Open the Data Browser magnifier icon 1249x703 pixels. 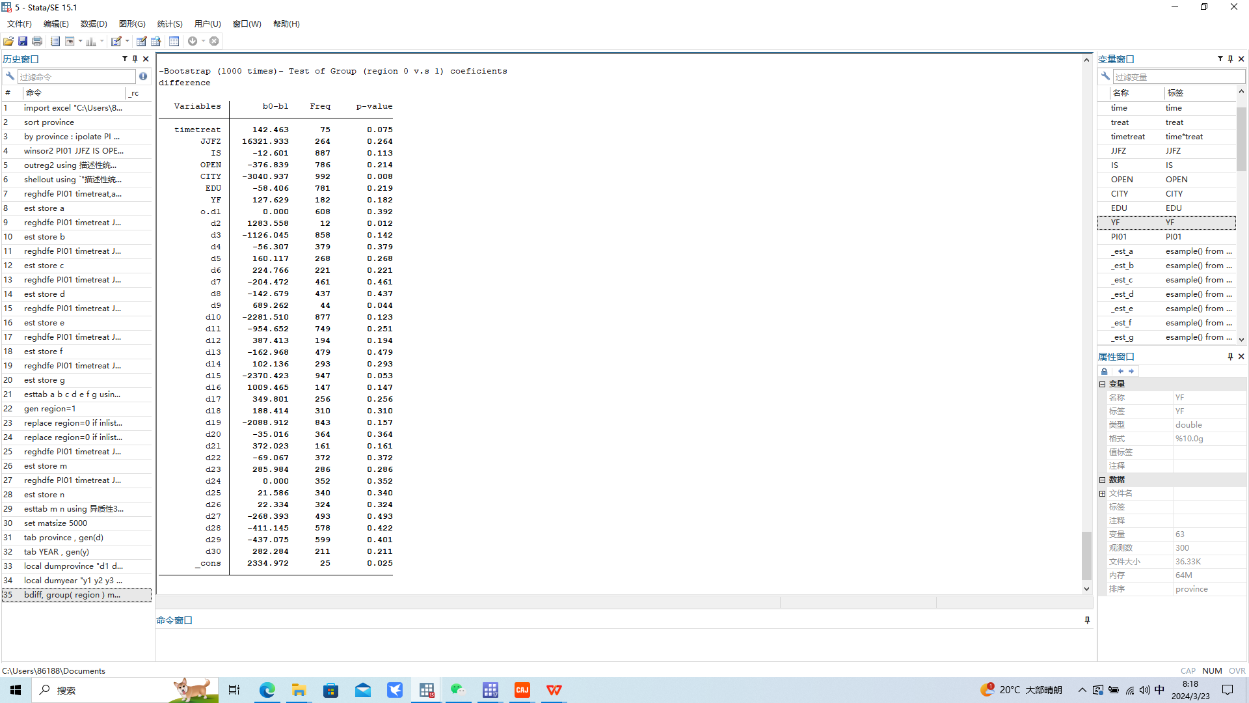point(156,41)
